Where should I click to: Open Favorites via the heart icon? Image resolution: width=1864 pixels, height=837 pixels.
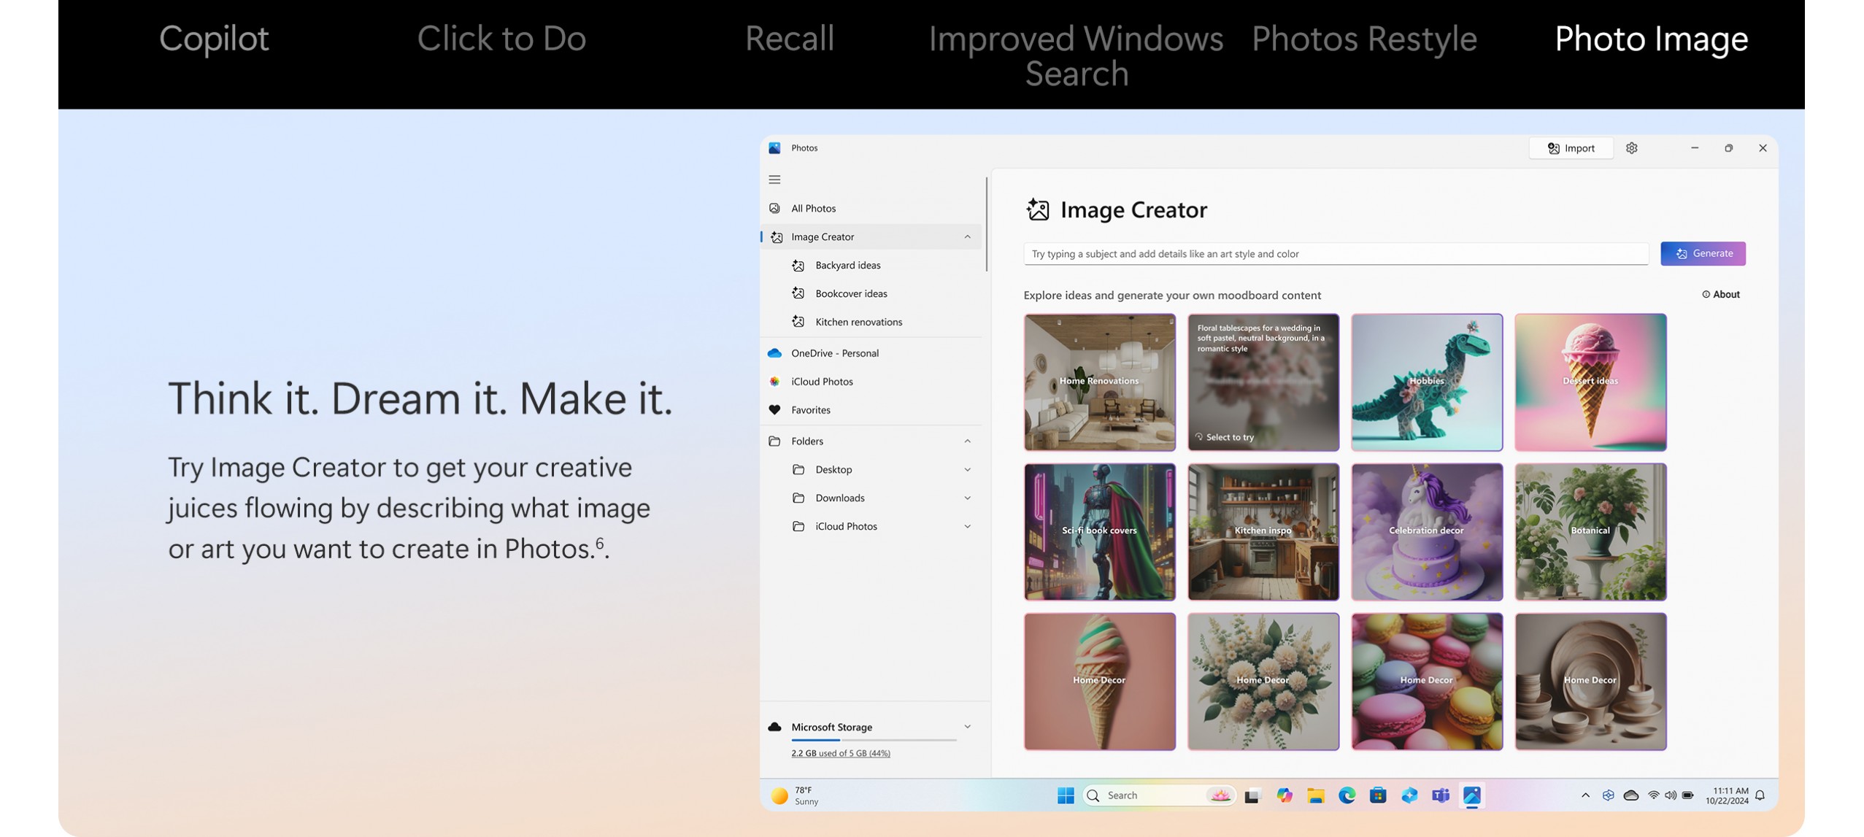[774, 410]
